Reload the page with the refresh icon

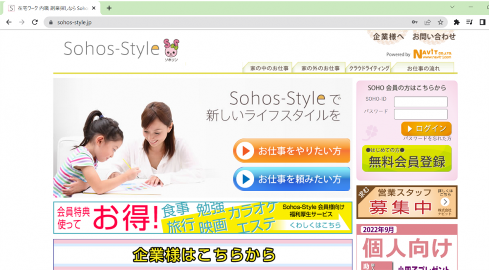(35, 22)
